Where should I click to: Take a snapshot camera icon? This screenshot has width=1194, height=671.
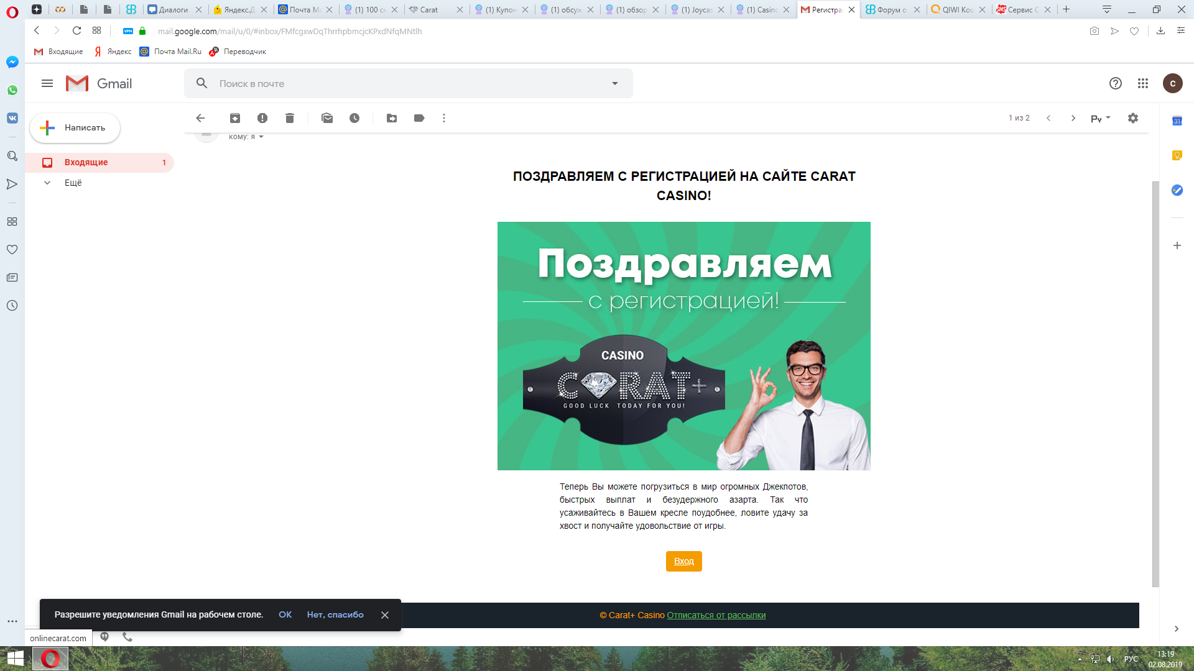pos(1094,31)
